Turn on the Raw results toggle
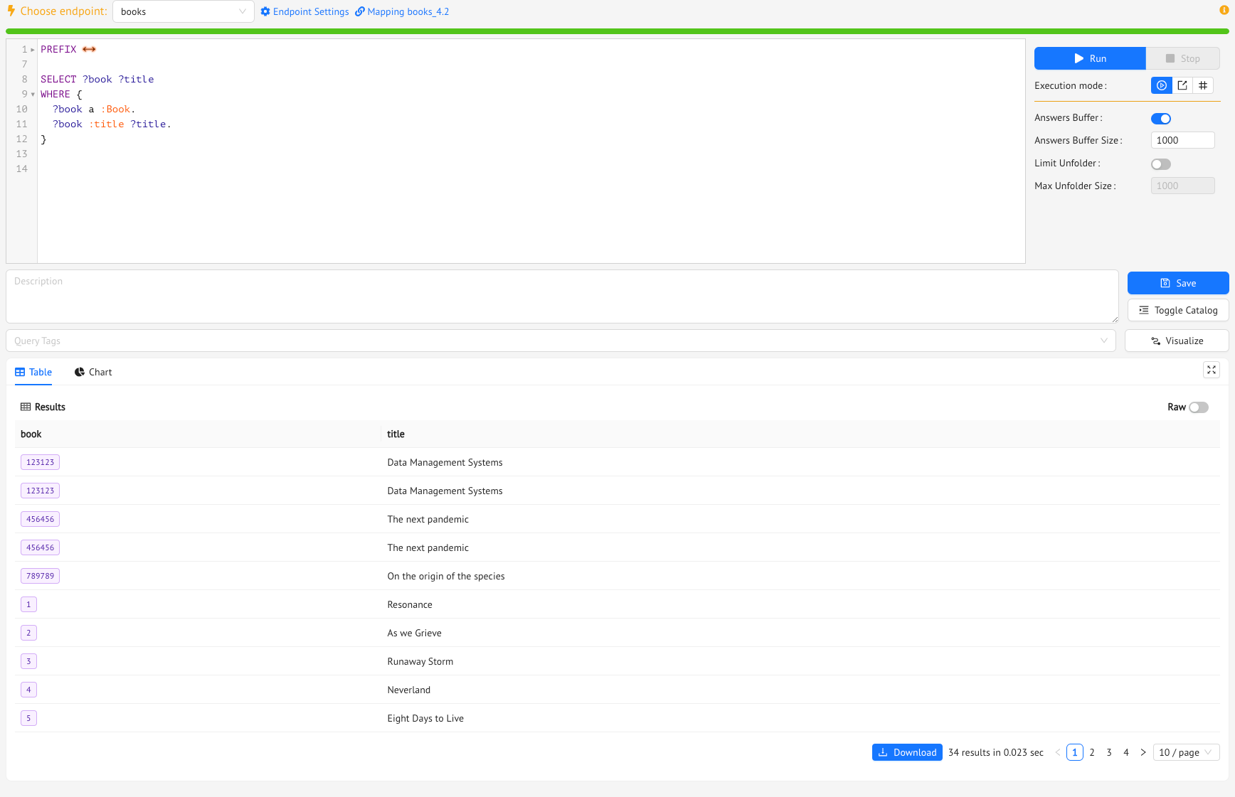 [1198, 407]
